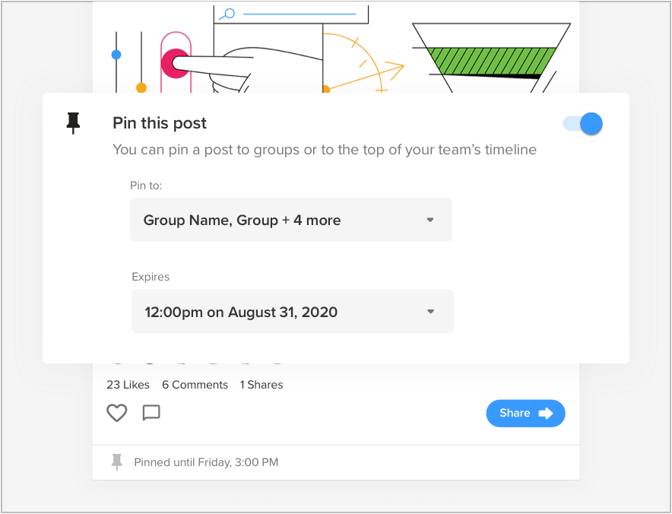672x514 pixels.
Task: Click the black pushpin icon beside the heading
Action: pos(73,122)
